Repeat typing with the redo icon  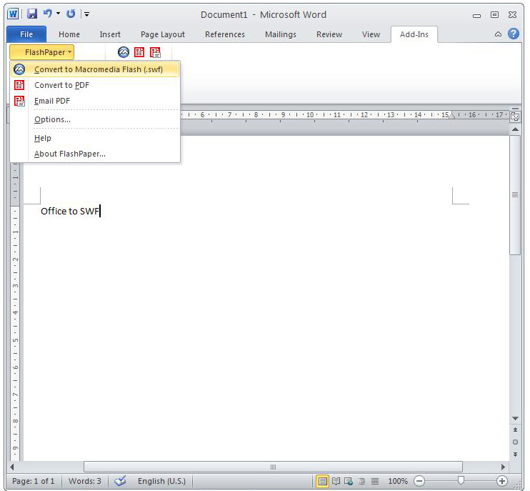click(71, 14)
